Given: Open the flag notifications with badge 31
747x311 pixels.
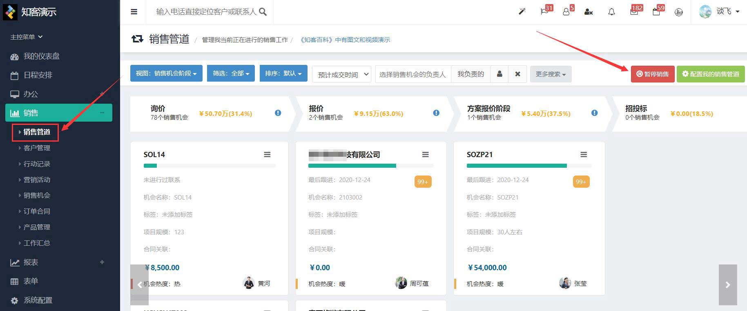Looking at the screenshot, I should click(544, 12).
